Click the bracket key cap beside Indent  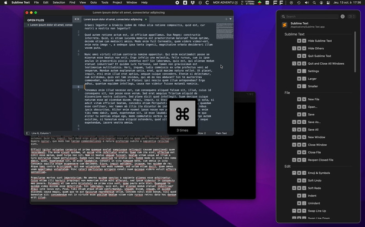(304, 196)
